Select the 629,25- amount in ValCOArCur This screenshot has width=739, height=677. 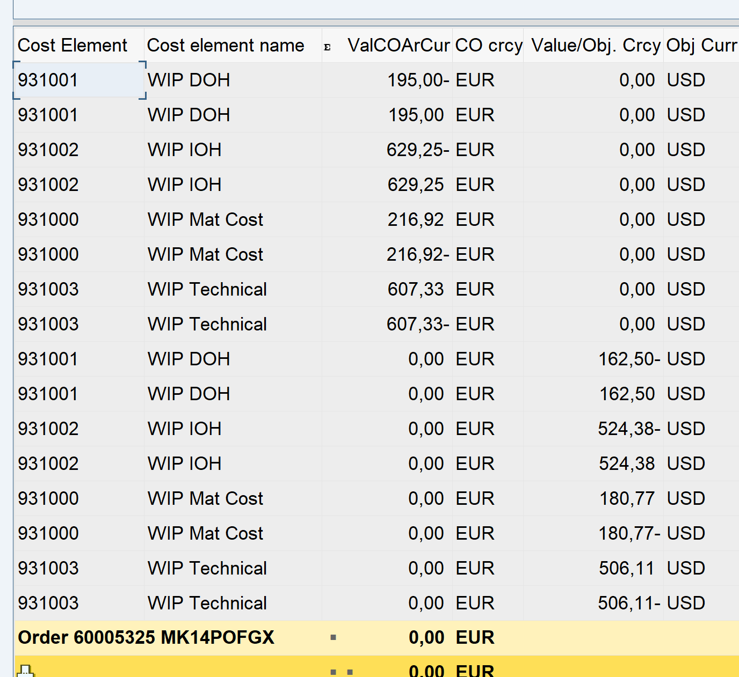pyautogui.click(x=417, y=150)
